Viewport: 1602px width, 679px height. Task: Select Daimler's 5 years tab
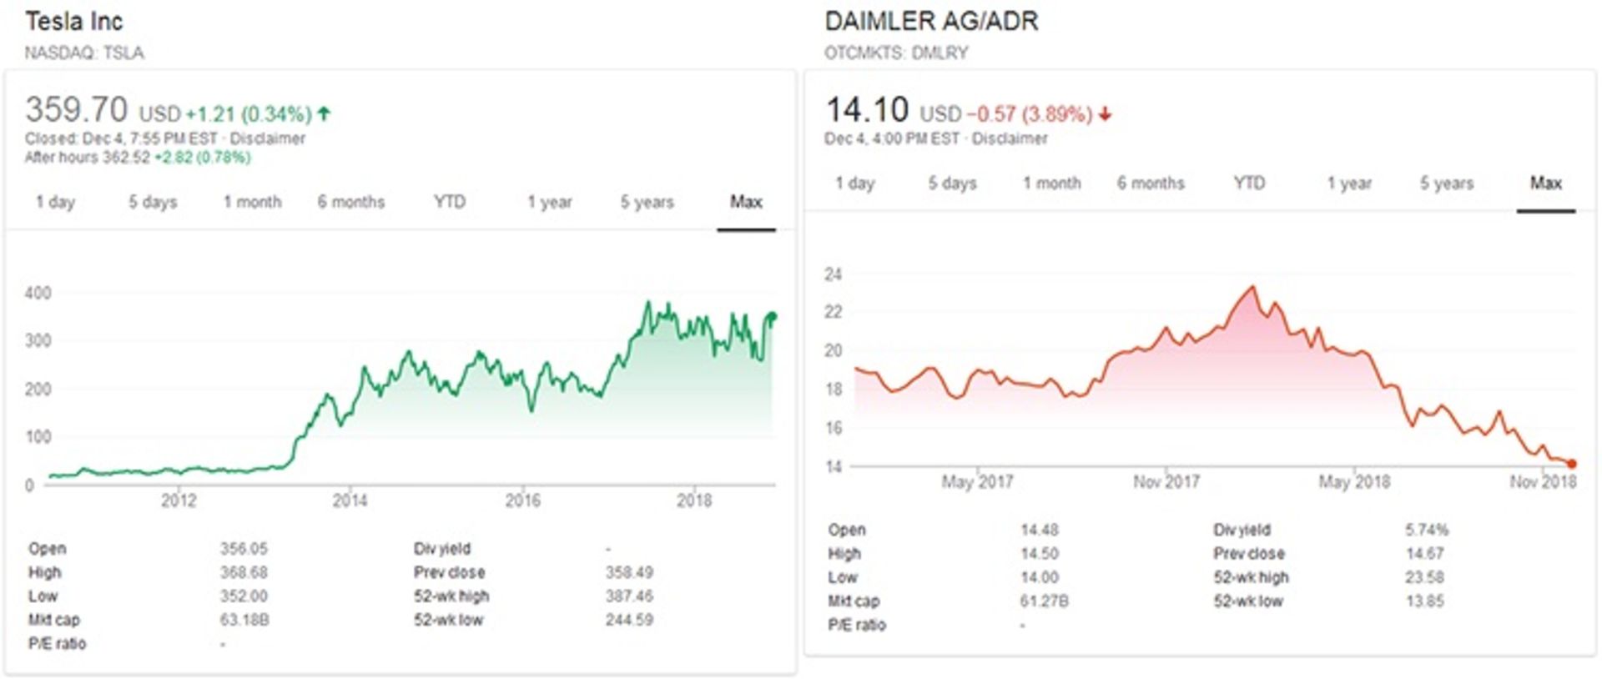pyautogui.click(x=1447, y=184)
